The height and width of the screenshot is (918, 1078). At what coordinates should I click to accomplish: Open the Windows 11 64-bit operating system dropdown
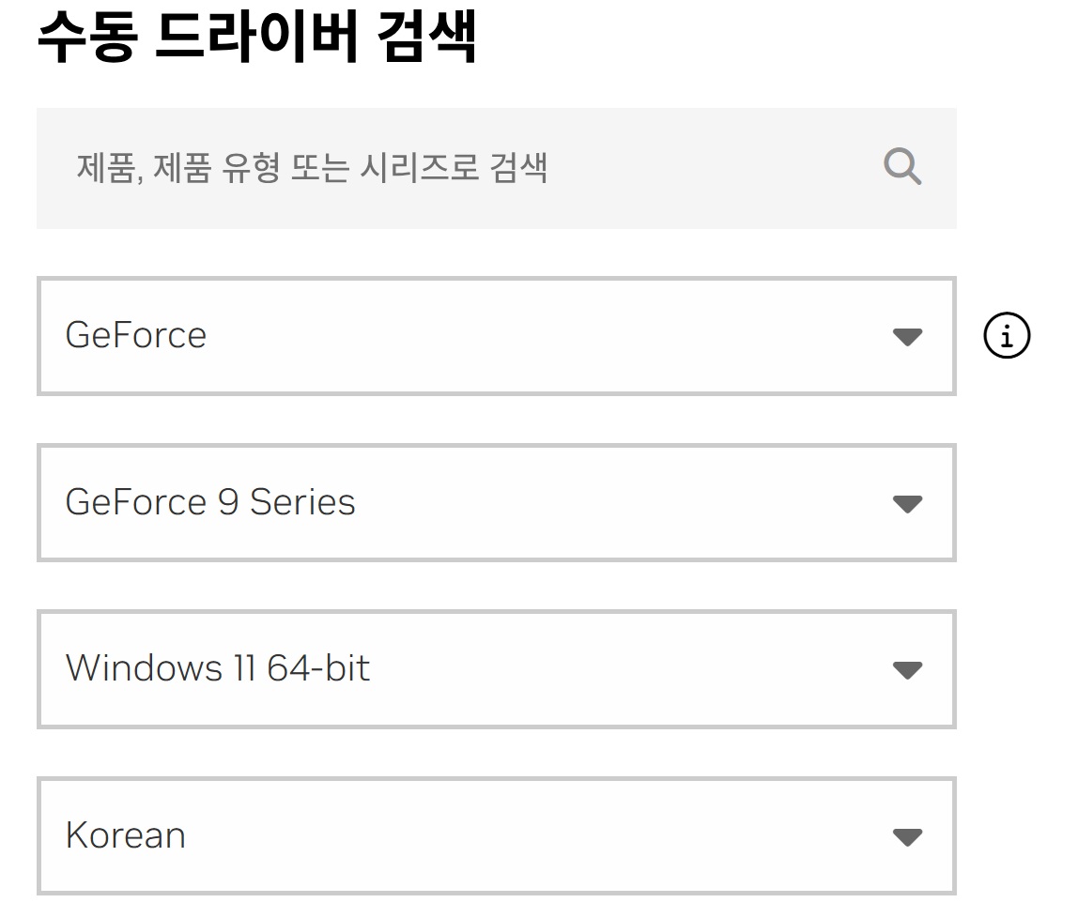(x=496, y=669)
